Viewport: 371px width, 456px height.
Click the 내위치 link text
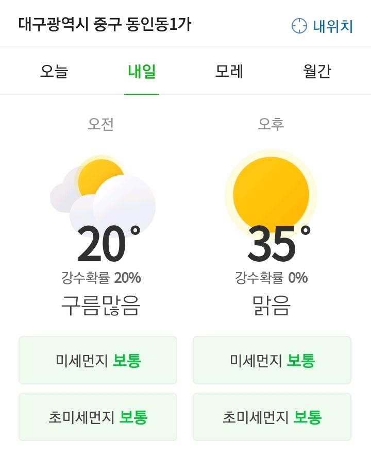(x=333, y=26)
